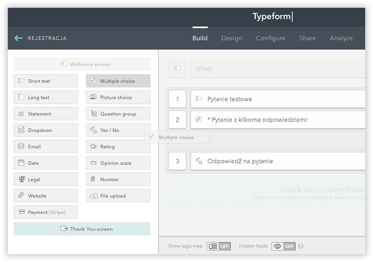Add a File upload question
Screen dimensions: 373x262
click(118, 196)
